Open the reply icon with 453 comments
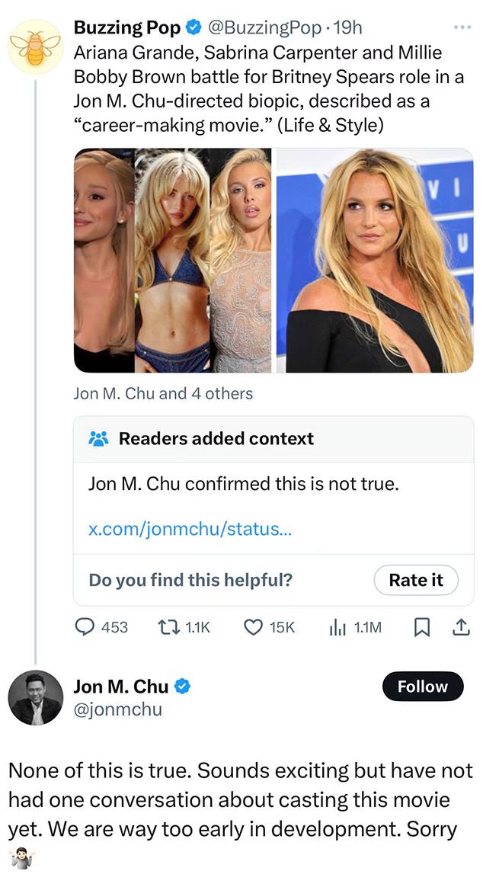The height and width of the screenshot is (887, 483). click(x=85, y=627)
